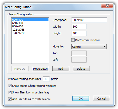Select the 640x480 list entry

[x=30, y=23]
